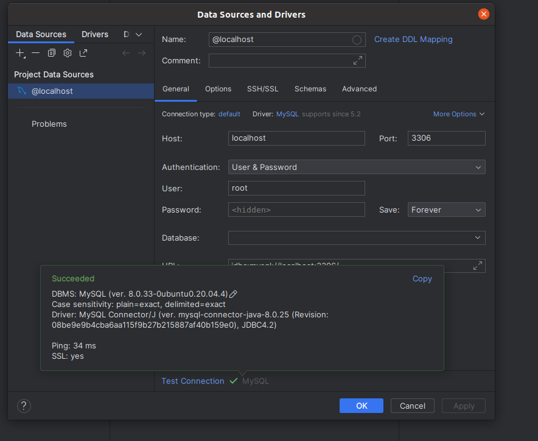538x441 pixels.
Task: Click the Case sensitivity result line
Action: (x=139, y=305)
